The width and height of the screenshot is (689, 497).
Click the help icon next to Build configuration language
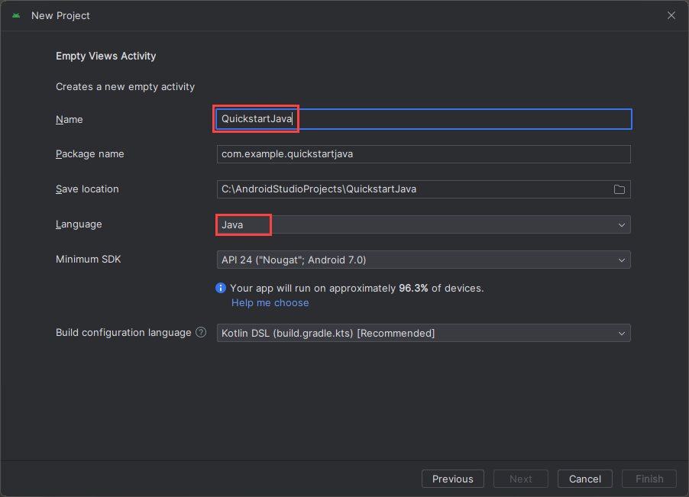tap(200, 331)
